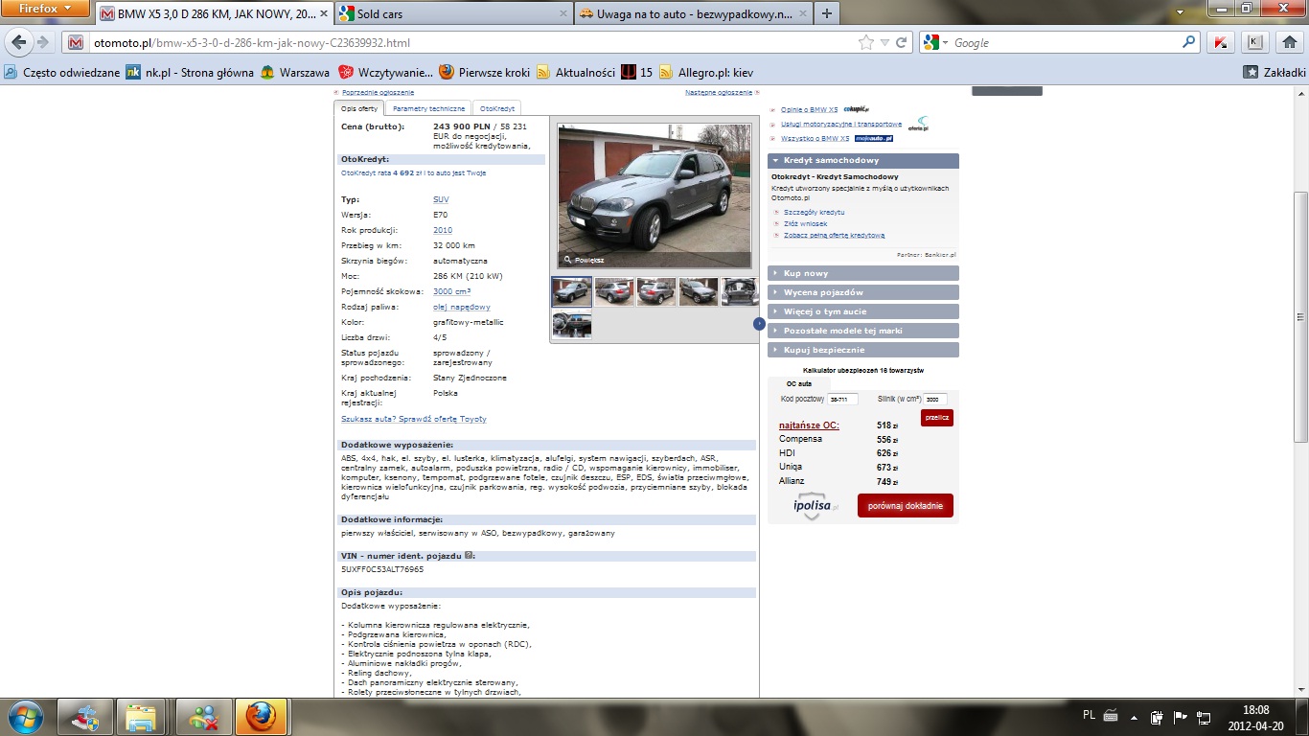
Task: Click the browser forward arrow
Action: [x=43, y=42]
